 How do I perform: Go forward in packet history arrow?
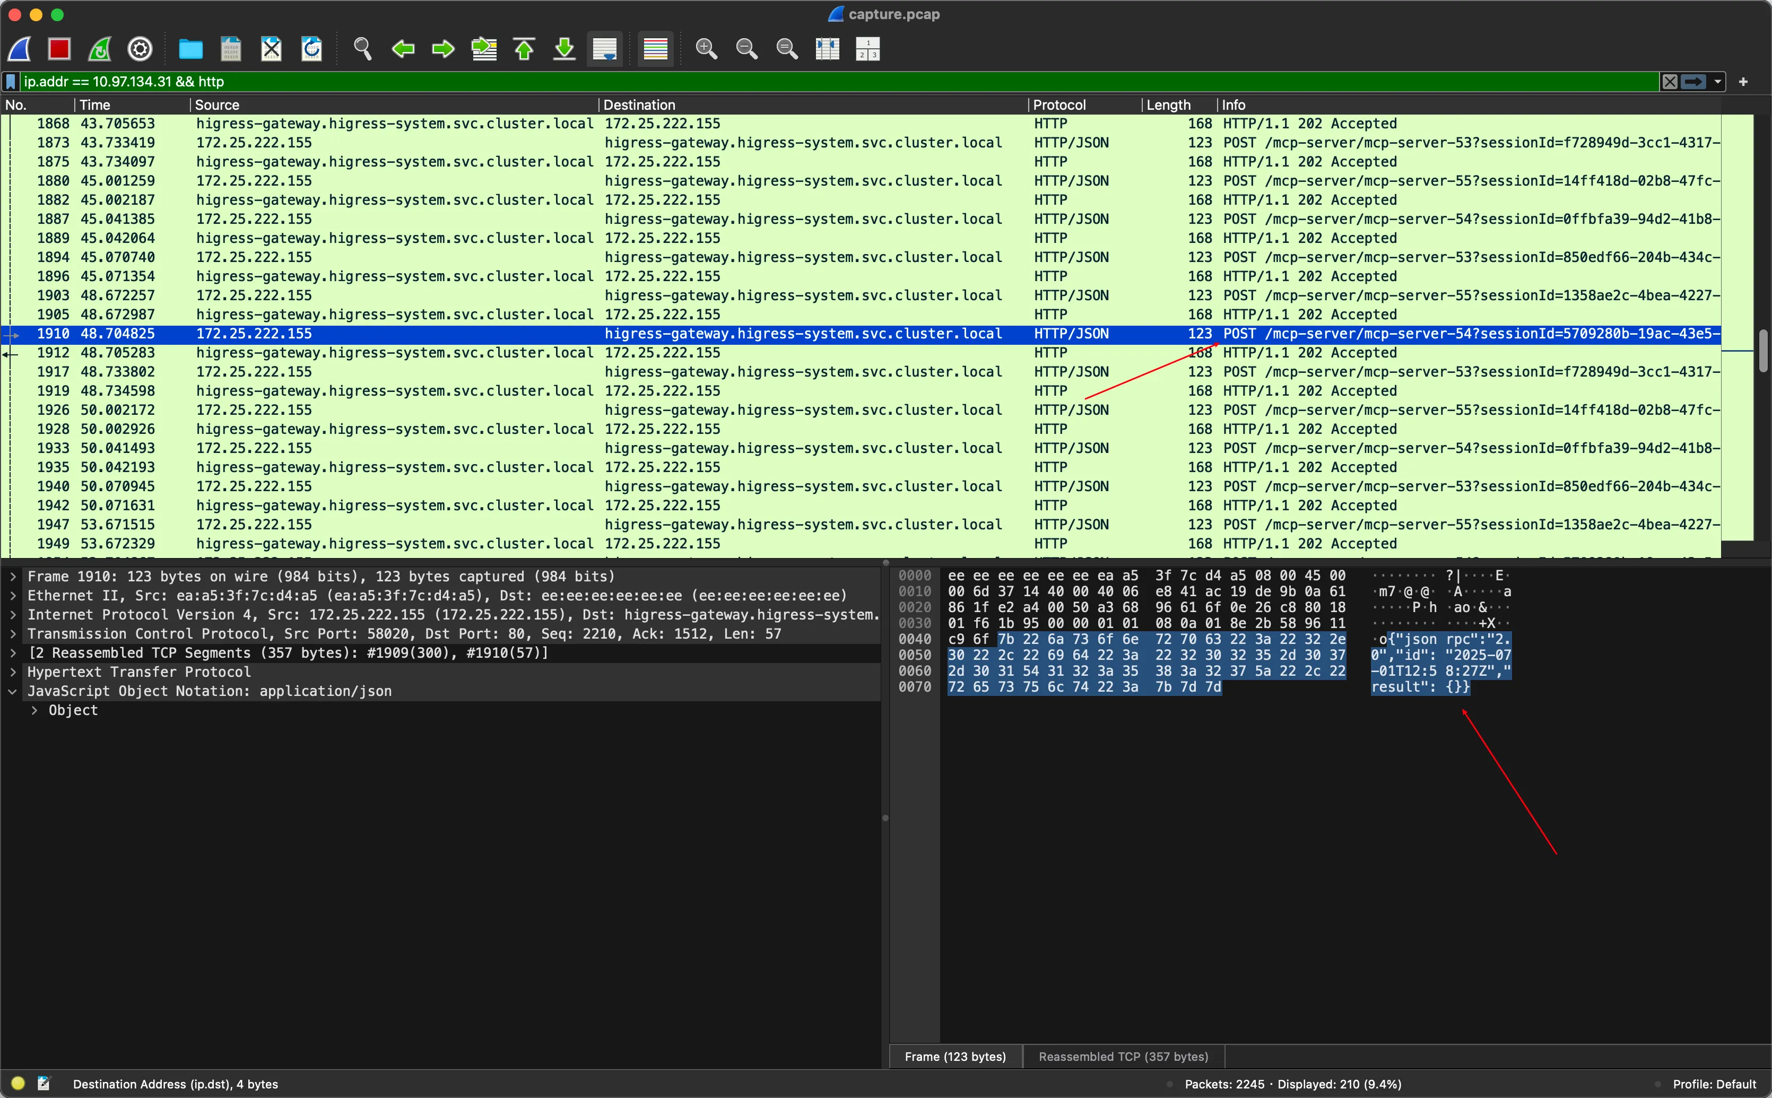point(443,49)
